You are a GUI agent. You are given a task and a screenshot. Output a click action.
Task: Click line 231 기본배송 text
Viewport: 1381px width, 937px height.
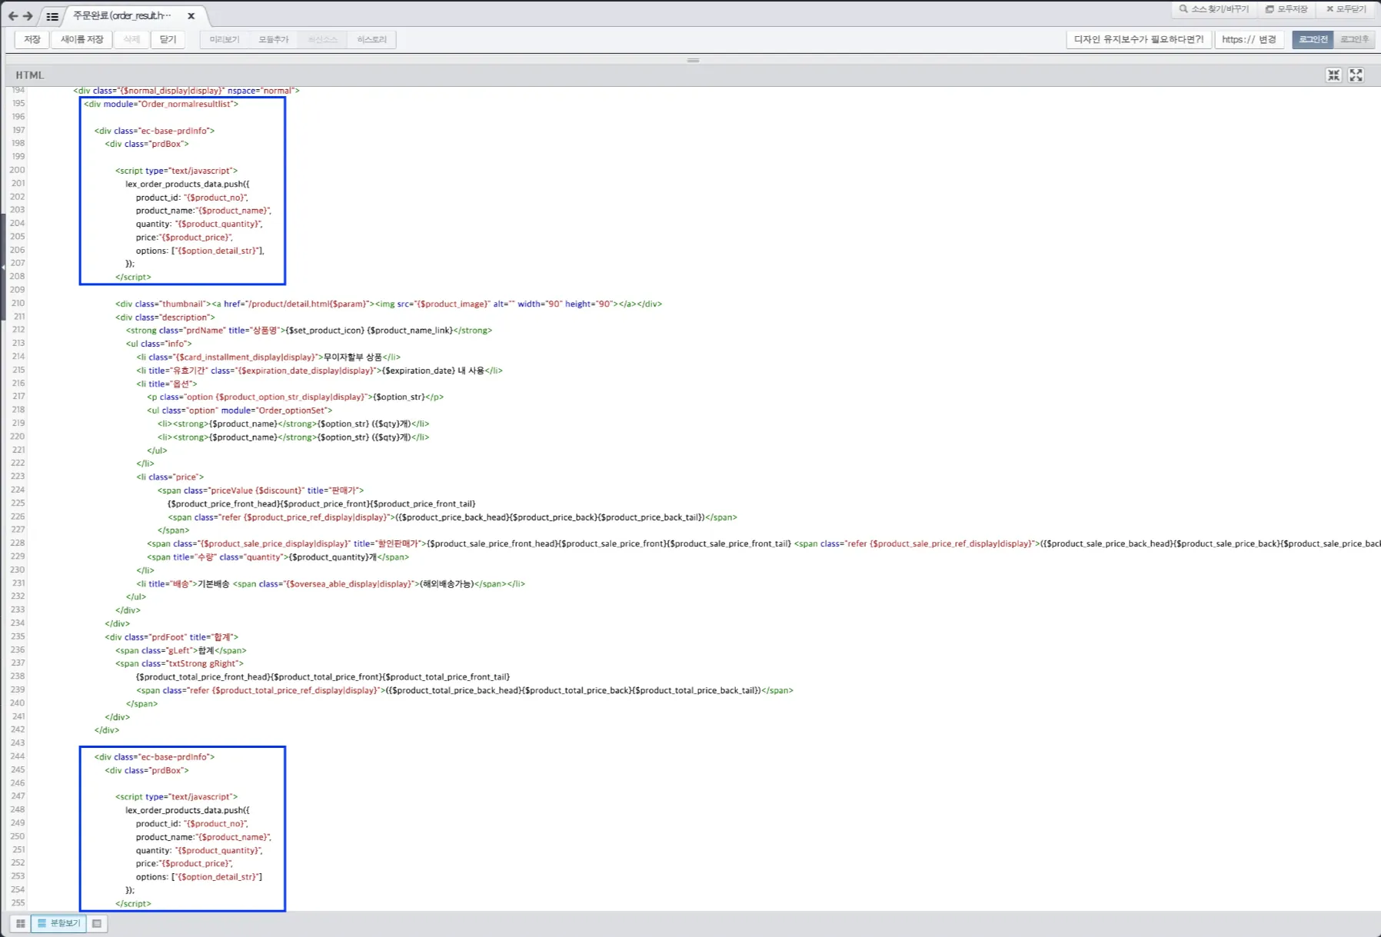point(214,584)
